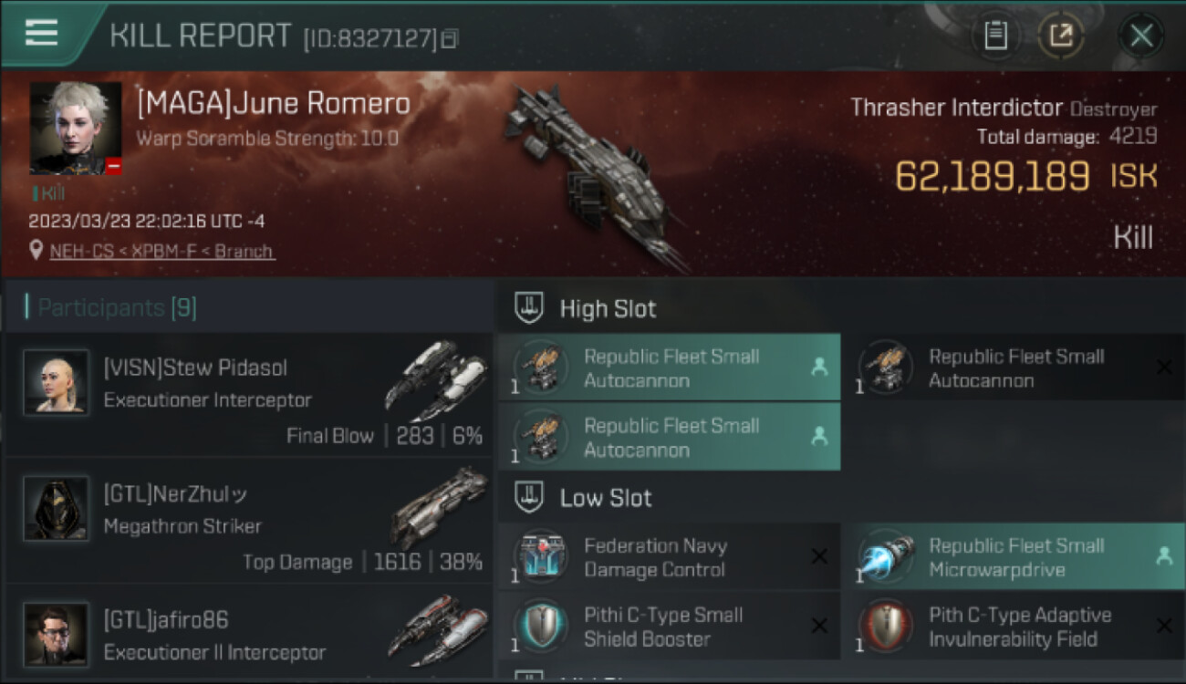This screenshot has width=1186, height=684.
Task: Open jafiro86 participant portrait
Action: pyautogui.click(x=56, y=635)
